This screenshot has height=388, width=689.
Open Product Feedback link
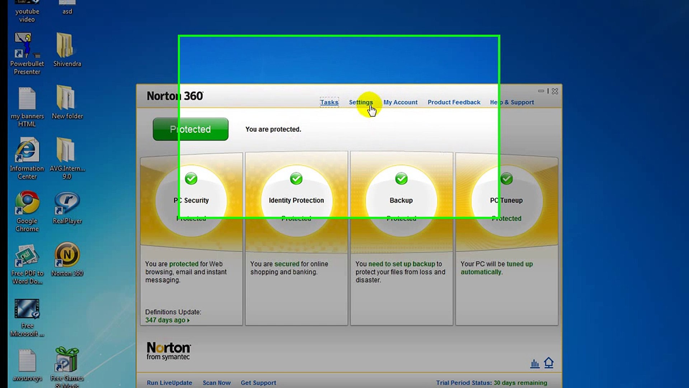(x=454, y=102)
